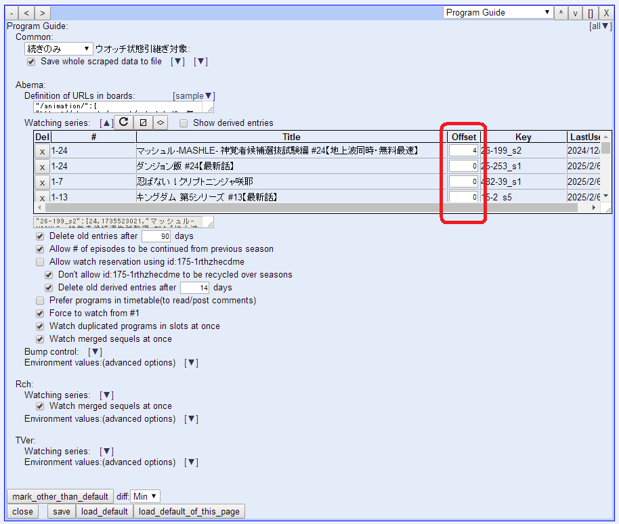The width and height of the screenshot is (619, 524).
Task: Uncheck Delete old entries after 90 days
Action: tap(40, 236)
